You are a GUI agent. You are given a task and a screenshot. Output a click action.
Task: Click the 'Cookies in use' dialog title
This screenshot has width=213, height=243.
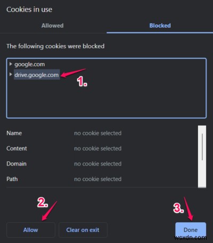29,10
